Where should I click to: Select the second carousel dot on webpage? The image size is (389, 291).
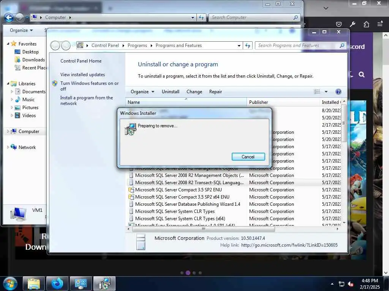point(188,273)
